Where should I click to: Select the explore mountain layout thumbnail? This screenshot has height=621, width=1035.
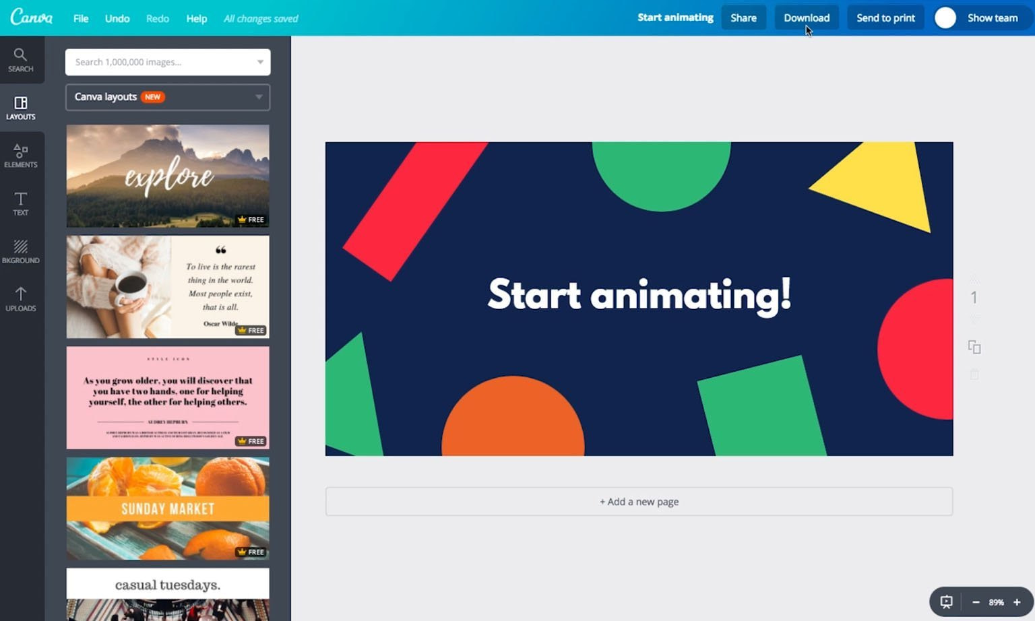[x=167, y=176]
